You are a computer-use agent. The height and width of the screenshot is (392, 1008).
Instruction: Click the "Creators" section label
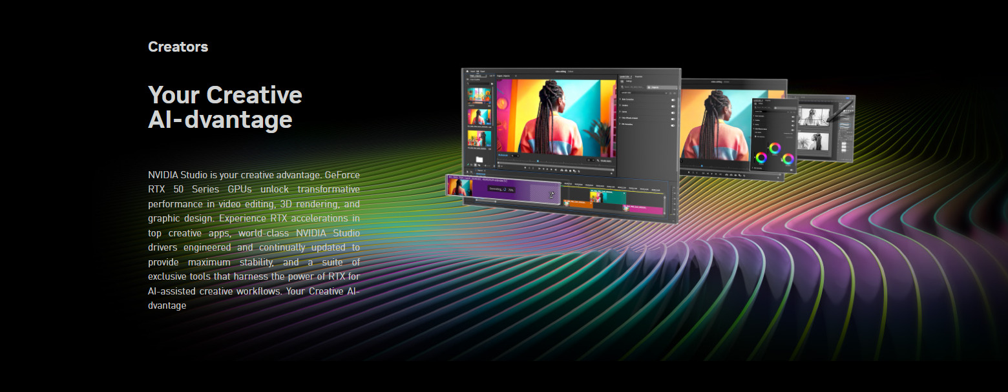pyautogui.click(x=178, y=46)
